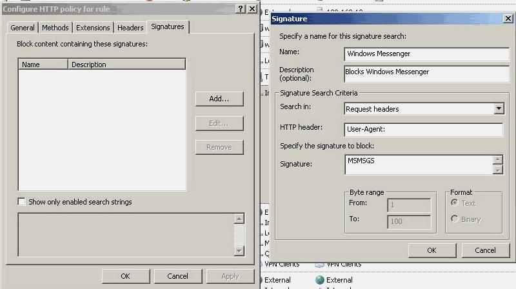Viewport: 516px width, 289px height.
Task: Click the HTTP header text field
Action: coord(423,130)
